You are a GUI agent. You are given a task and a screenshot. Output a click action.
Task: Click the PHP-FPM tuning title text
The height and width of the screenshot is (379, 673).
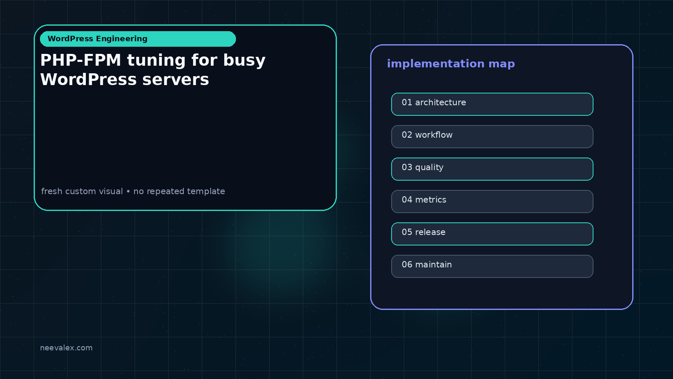click(x=153, y=69)
